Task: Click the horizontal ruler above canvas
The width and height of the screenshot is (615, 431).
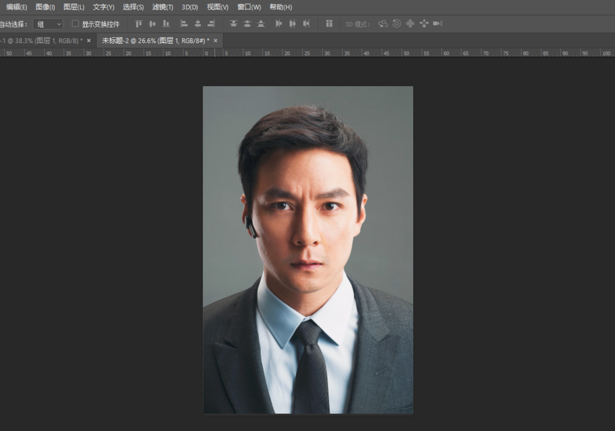Action: tap(307, 53)
